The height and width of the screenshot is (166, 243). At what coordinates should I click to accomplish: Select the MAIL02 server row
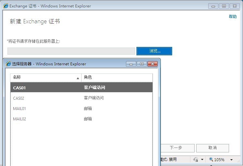(81, 119)
